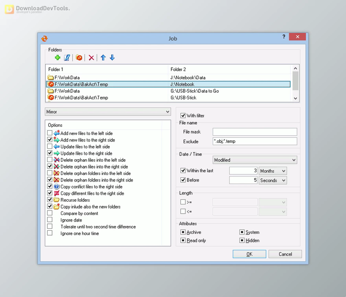The height and width of the screenshot is (297, 346).
Task: Toggle the 'Archive' attribute checkbox
Action: click(183, 232)
